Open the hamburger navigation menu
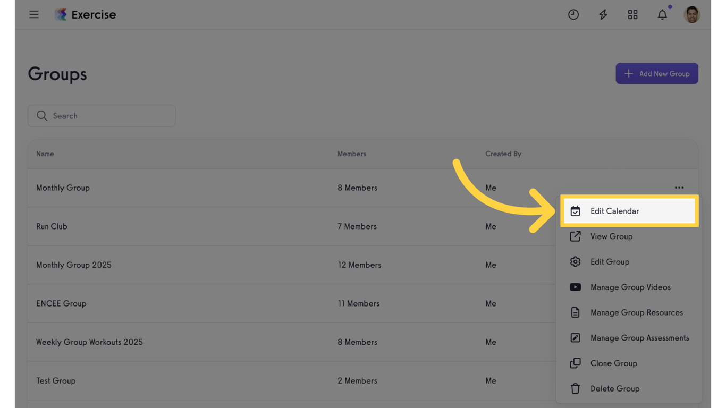This screenshot has width=726, height=408. pyautogui.click(x=34, y=14)
